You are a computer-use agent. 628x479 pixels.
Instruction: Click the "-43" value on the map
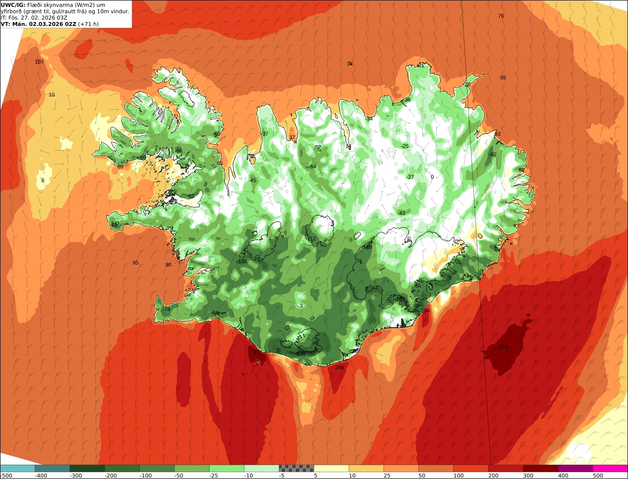click(401, 213)
